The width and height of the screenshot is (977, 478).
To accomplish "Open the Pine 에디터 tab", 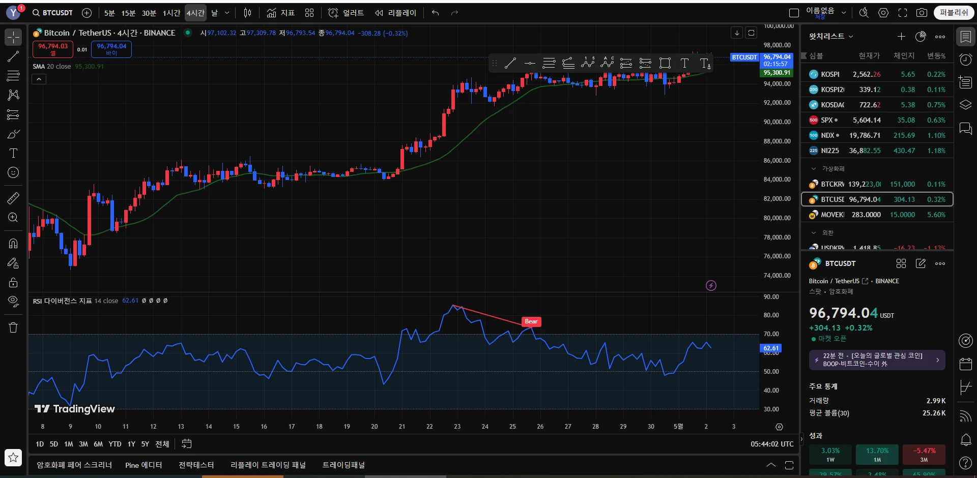I will click(143, 465).
